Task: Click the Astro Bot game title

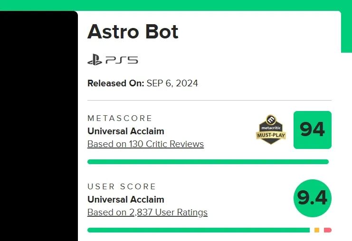Action: click(133, 32)
